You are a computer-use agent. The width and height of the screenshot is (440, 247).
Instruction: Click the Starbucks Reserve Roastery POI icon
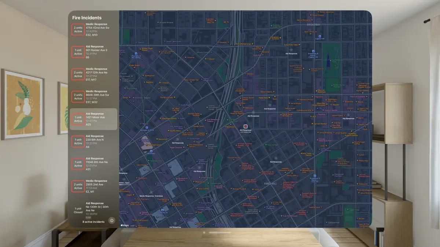(238, 116)
